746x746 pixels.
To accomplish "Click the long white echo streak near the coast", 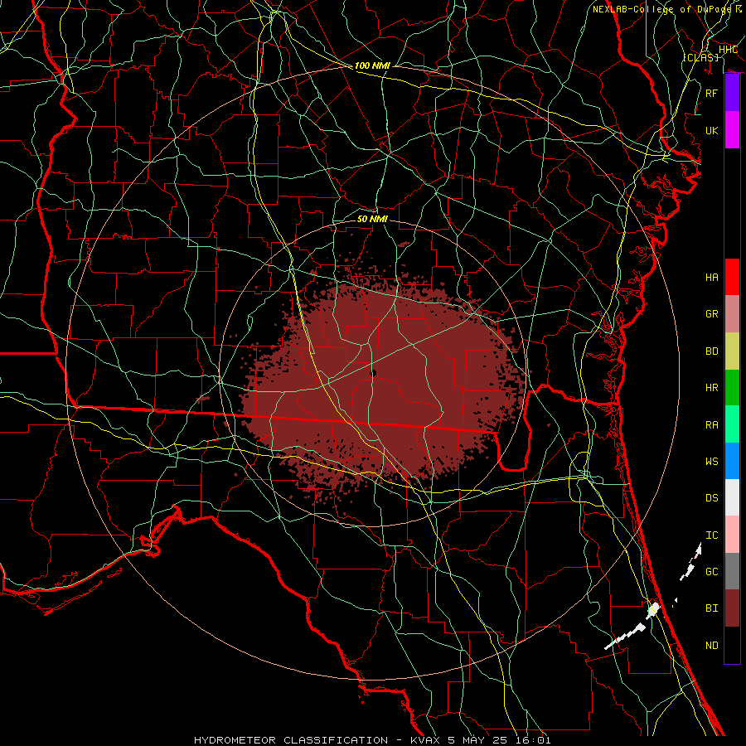I will click(625, 636).
